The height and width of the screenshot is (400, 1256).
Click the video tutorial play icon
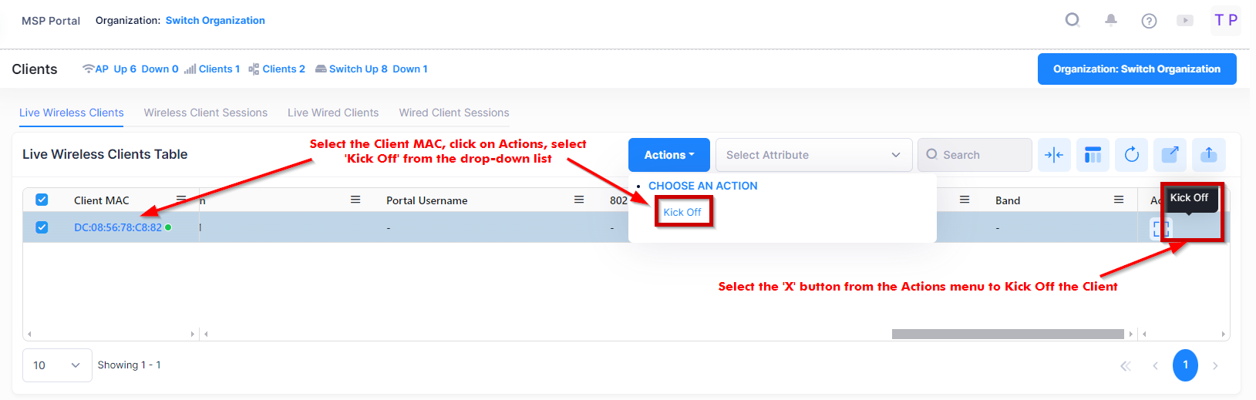point(1185,21)
